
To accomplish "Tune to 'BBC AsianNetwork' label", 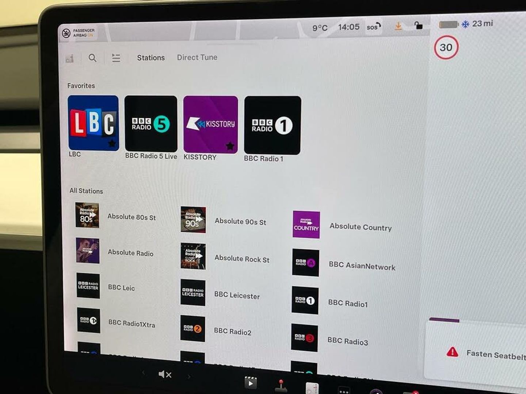I will pyautogui.click(x=362, y=266).
